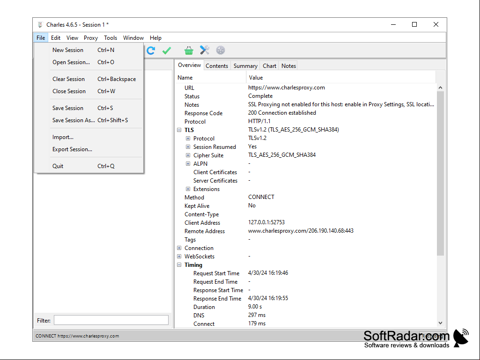Screen dimensions: 480x360
Task: Expand the Connection section
Action: point(179,248)
